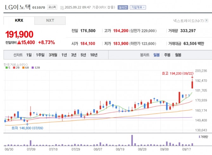Select the 3년 line chart period
Image resolution: width=212 pixels, height=155 pixels.
tap(74, 55)
